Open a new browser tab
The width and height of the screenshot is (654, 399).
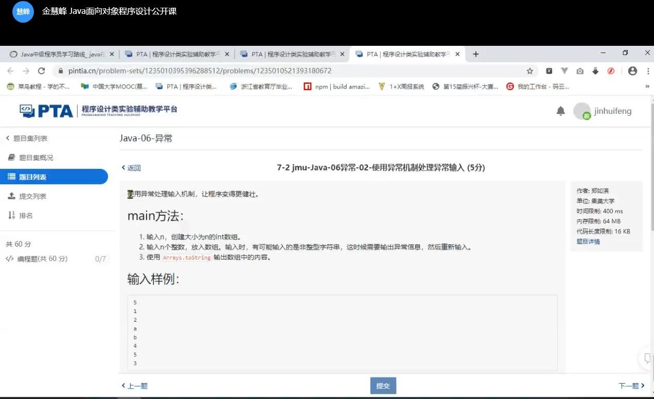(476, 54)
